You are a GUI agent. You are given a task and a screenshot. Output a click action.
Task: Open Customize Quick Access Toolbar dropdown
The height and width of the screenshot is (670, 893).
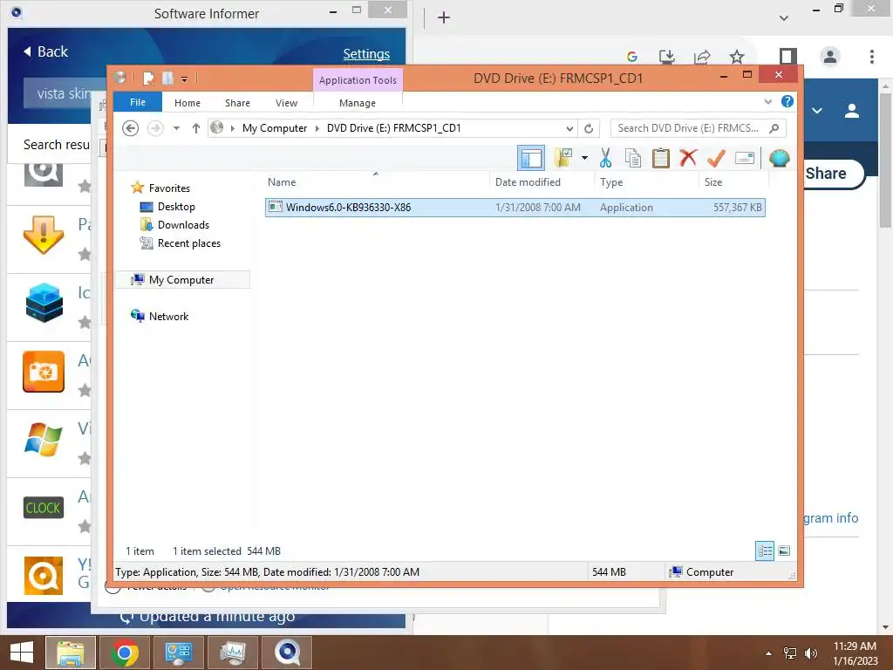pyautogui.click(x=185, y=79)
